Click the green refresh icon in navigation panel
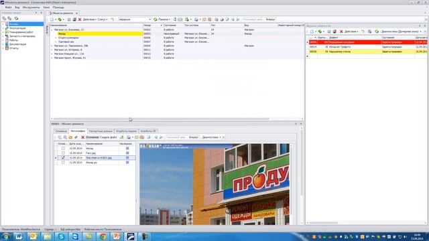429x241 pixels. pyautogui.click(x=16, y=18)
